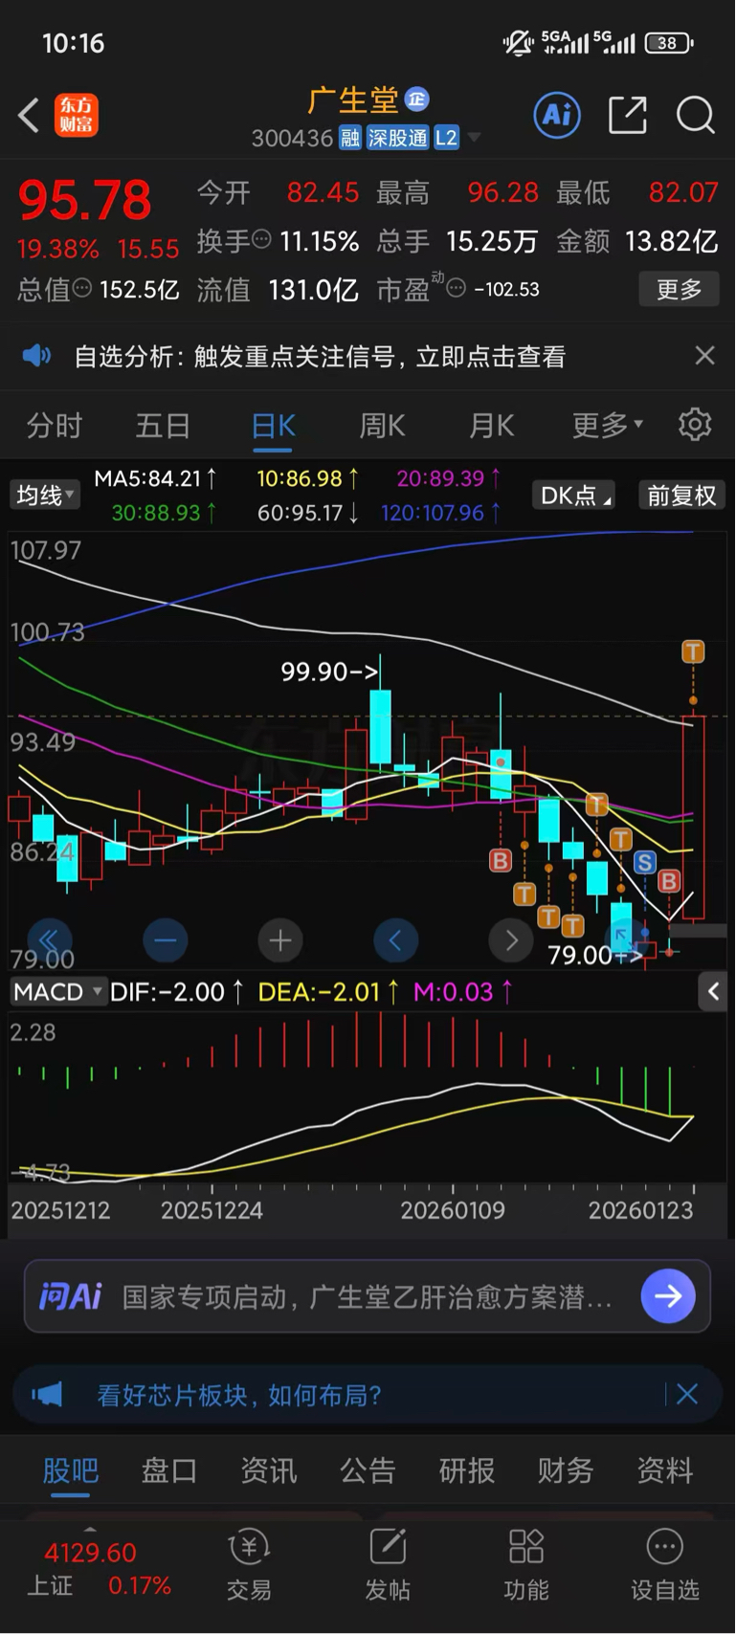
Task: Move chart left arrow button
Action: pos(395,940)
